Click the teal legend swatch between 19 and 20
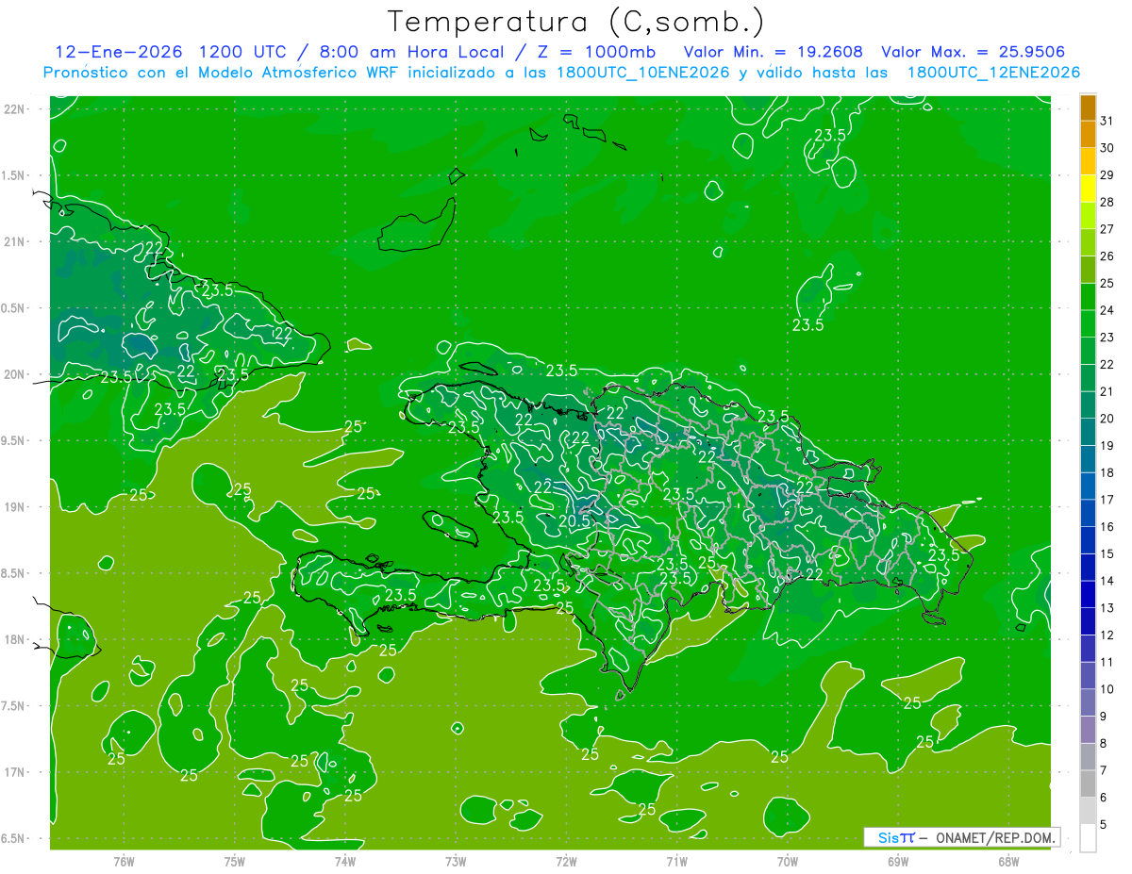This screenshot has width=1132, height=874. (x=1088, y=432)
